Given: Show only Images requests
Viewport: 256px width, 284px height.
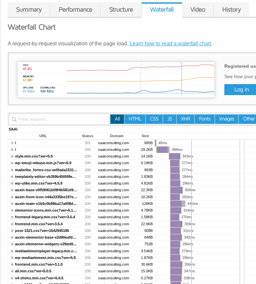Looking at the screenshot, I should [227, 119].
